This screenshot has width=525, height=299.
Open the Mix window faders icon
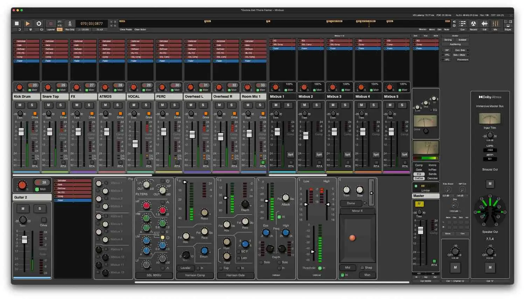tap(495, 23)
